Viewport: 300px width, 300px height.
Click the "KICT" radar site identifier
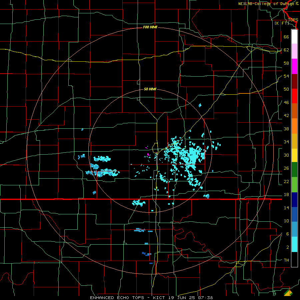pos(160,298)
